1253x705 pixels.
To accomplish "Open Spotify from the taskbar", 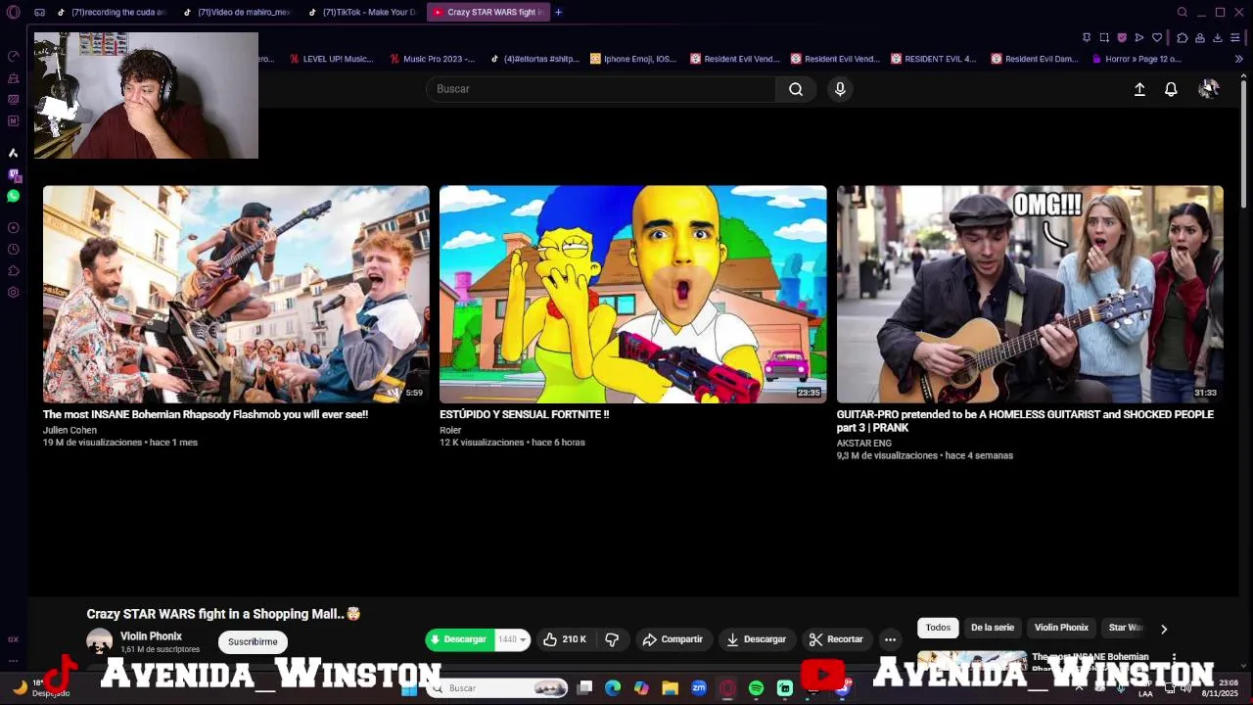I will click(x=756, y=688).
